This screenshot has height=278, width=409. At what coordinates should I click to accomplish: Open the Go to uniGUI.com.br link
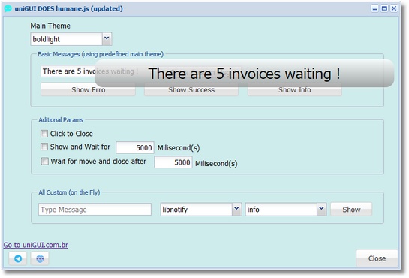pyautogui.click(x=36, y=245)
